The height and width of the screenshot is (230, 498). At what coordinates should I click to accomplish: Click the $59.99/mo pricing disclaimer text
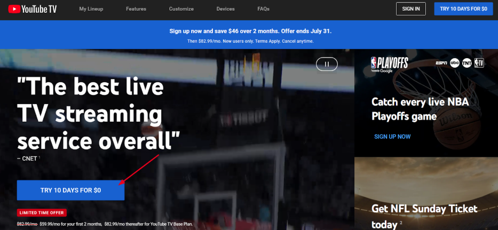(x=105, y=224)
